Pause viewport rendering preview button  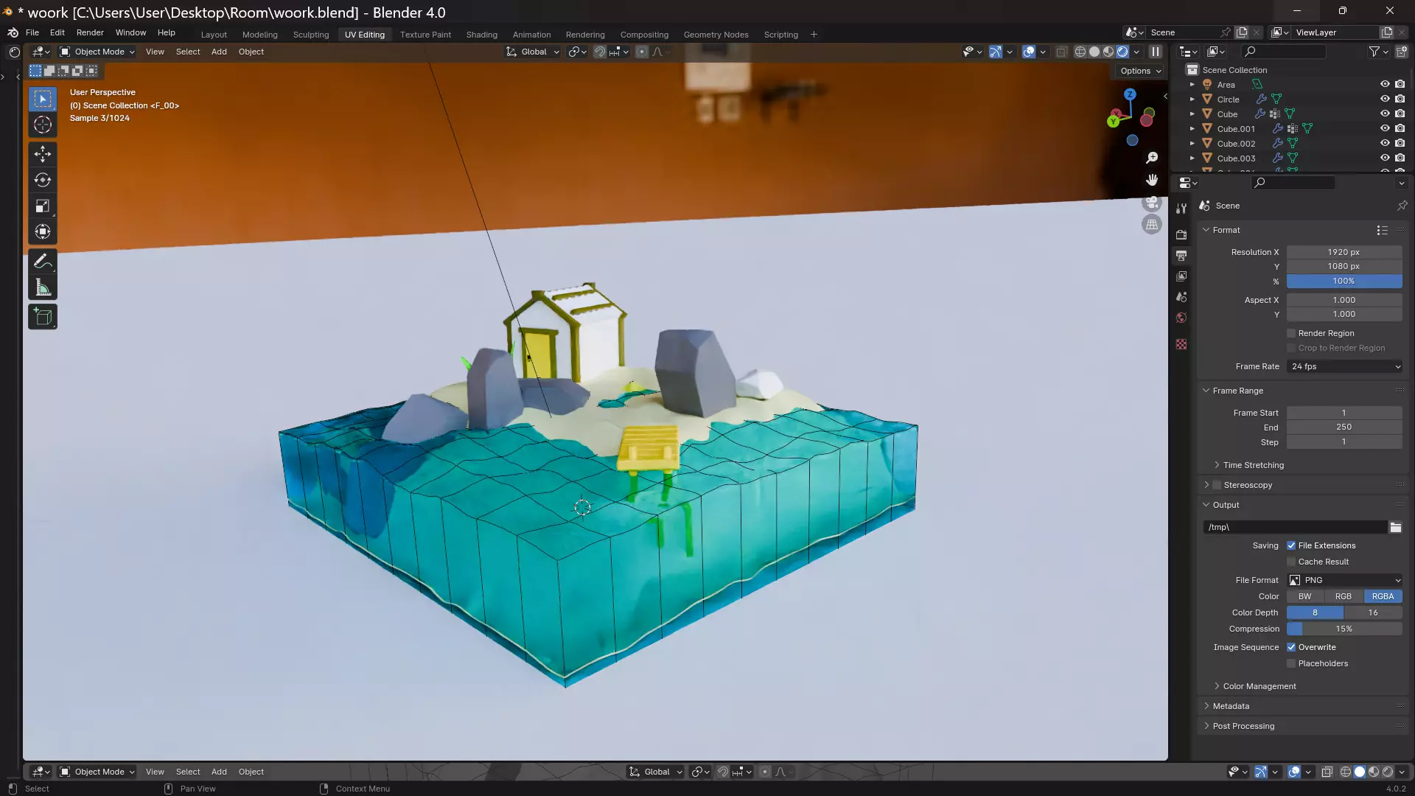pyautogui.click(x=1156, y=52)
